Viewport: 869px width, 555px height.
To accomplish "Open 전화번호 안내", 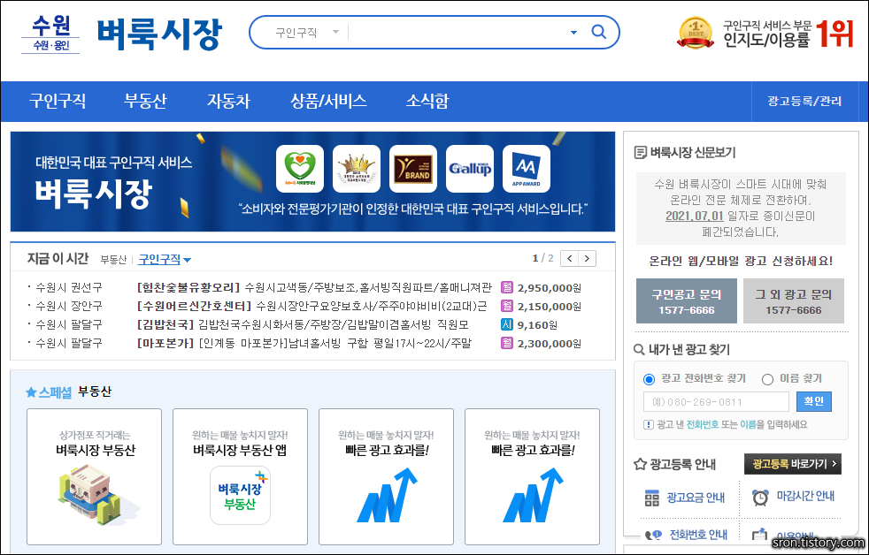I will 686,535.
